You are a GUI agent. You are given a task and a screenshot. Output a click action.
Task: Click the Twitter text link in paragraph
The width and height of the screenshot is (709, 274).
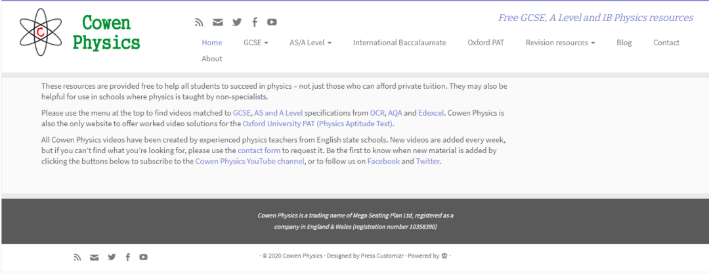pyautogui.click(x=427, y=161)
